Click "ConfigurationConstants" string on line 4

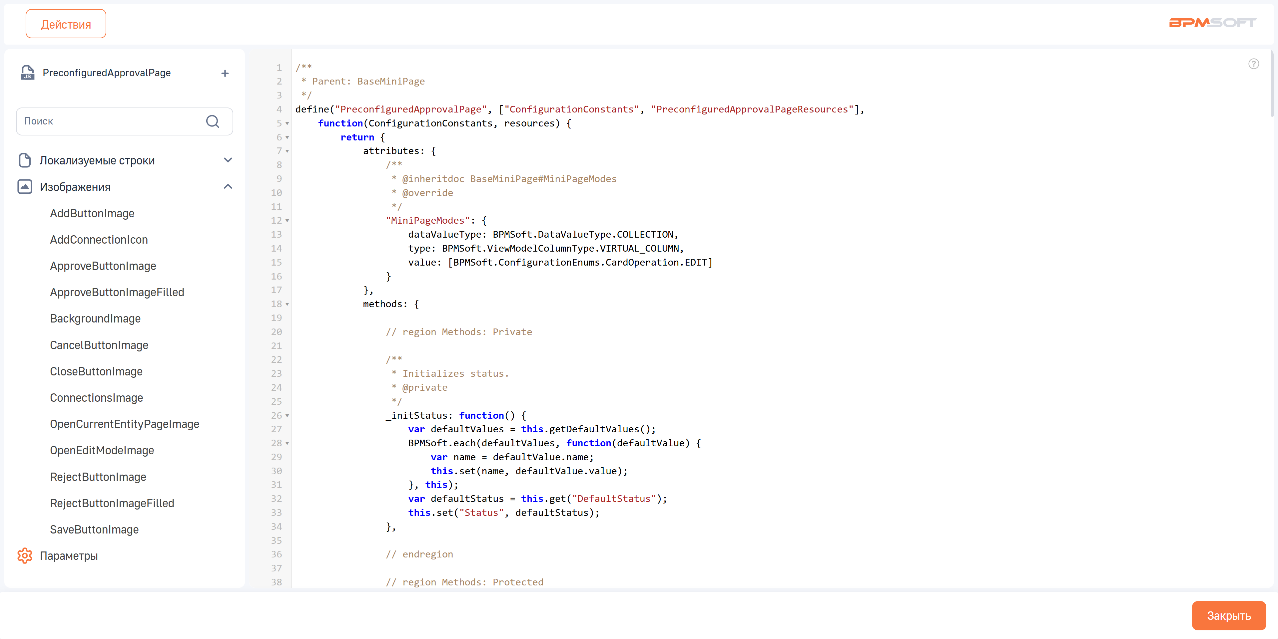pyautogui.click(x=571, y=109)
